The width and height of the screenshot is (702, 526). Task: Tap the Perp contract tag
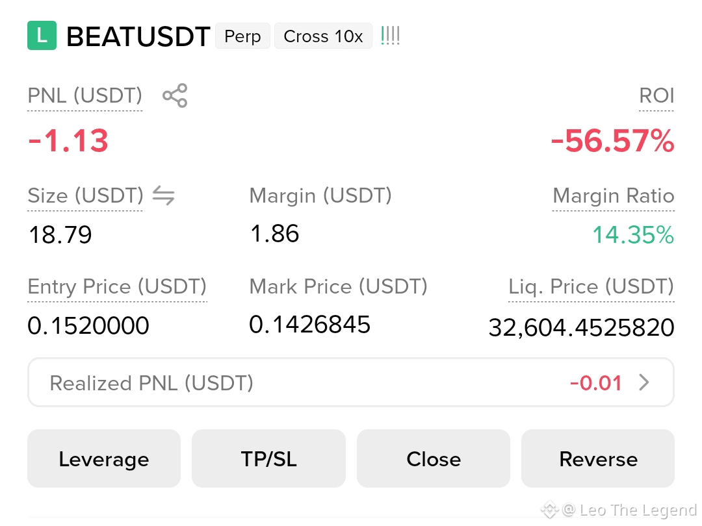tap(242, 36)
